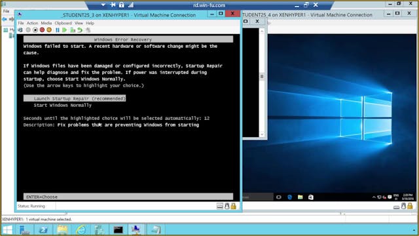Screen dimensions: 419x236
Task: Click the guest volume tray icon
Action: click(x=384, y=197)
